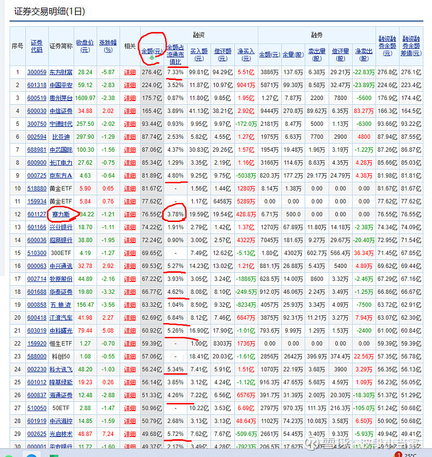Open 中国平安 stock name link
This screenshot has width=432, height=457.
point(61,85)
